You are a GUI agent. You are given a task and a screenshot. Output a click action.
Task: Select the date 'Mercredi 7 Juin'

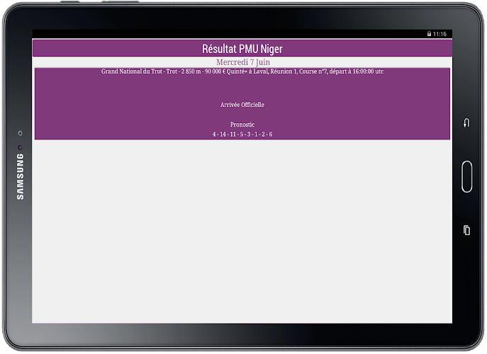point(243,62)
